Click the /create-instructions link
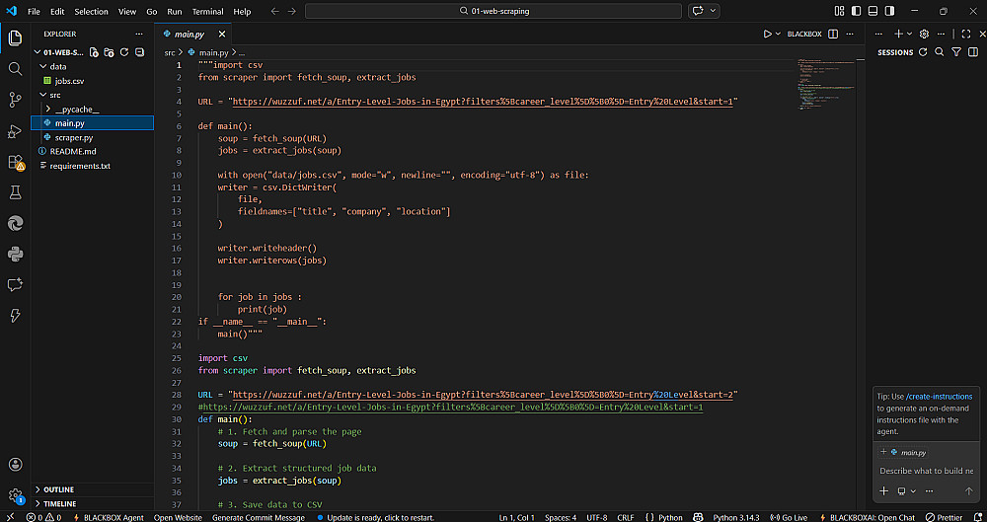Viewport: 987px width, 522px height. pyautogui.click(x=940, y=397)
